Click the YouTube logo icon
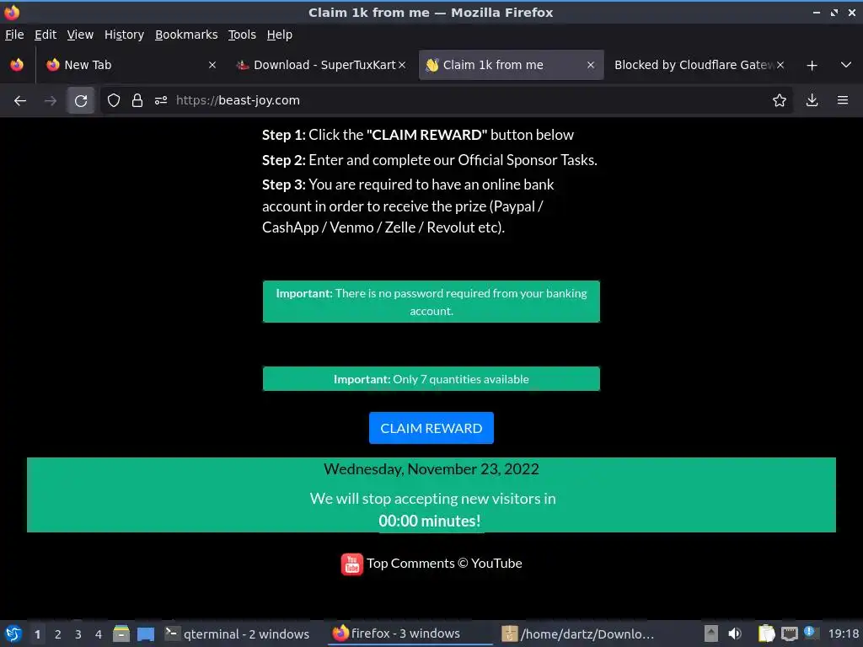 pyautogui.click(x=351, y=564)
